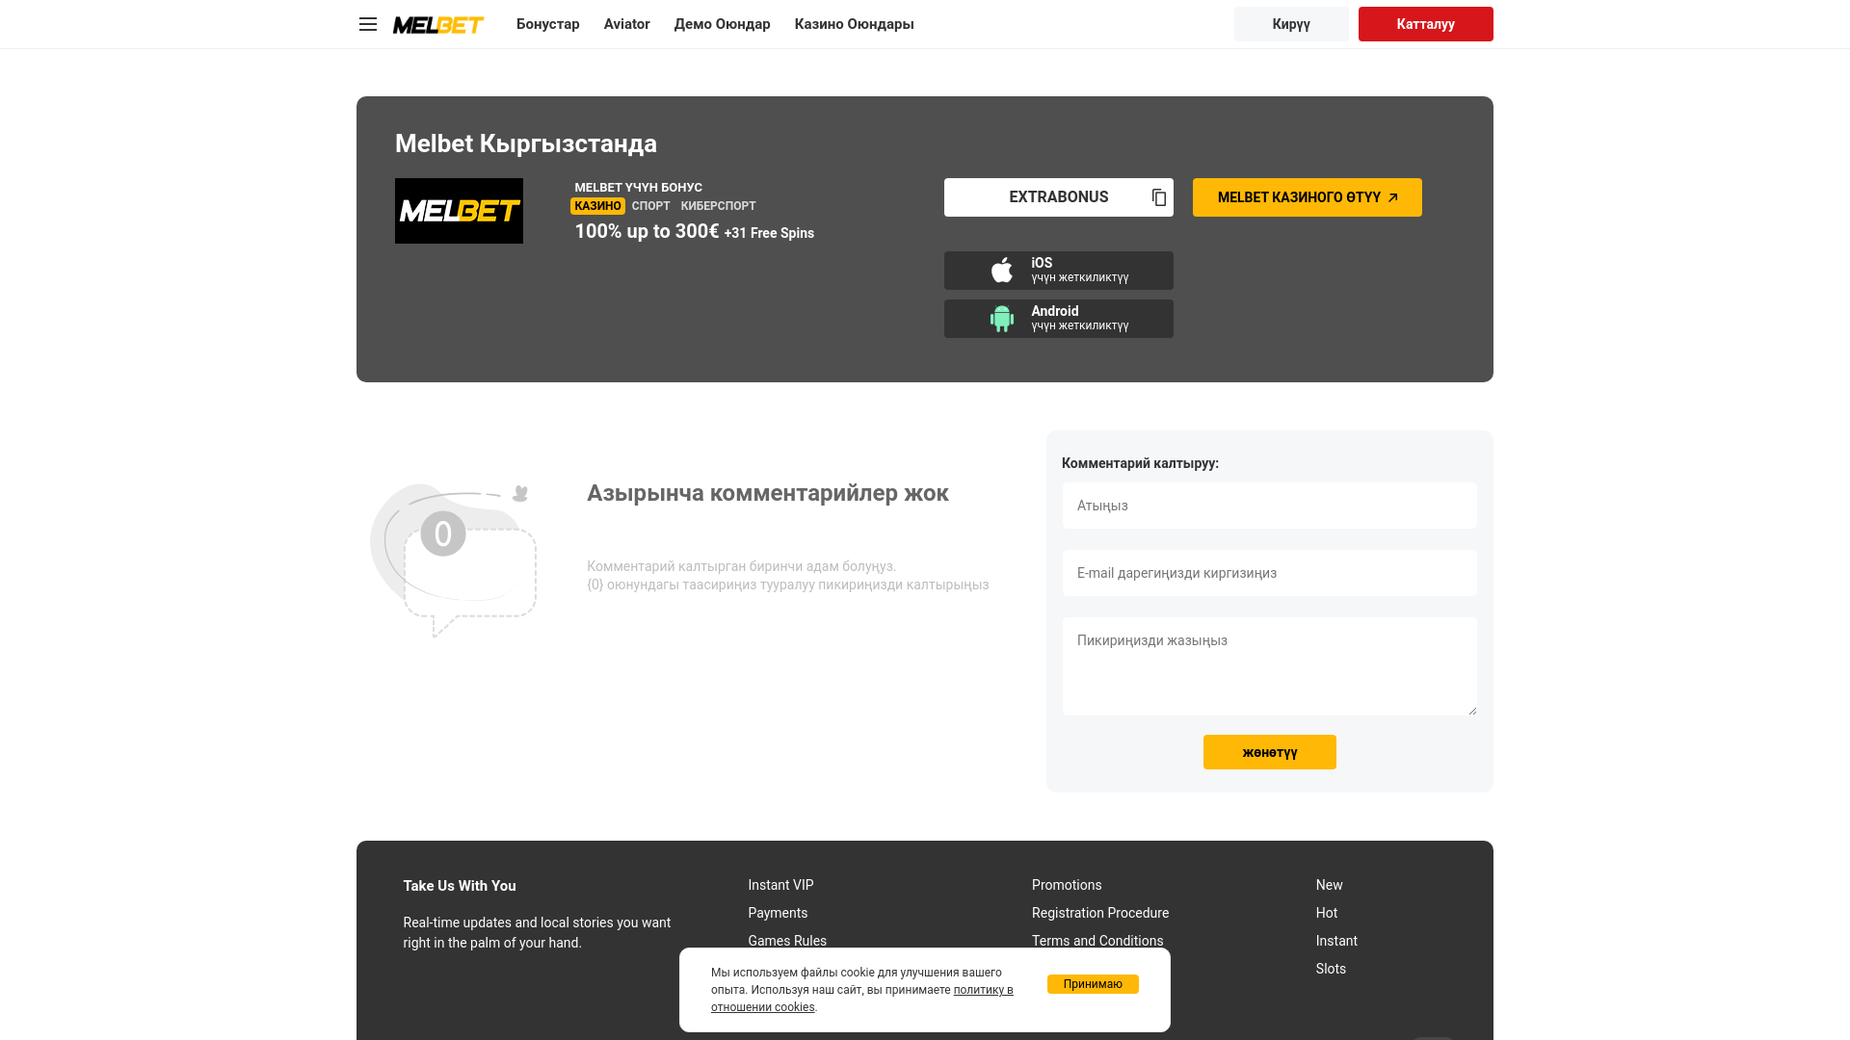Click the Apple iOS icon
This screenshot has width=1850, height=1040.
pos(1002,271)
